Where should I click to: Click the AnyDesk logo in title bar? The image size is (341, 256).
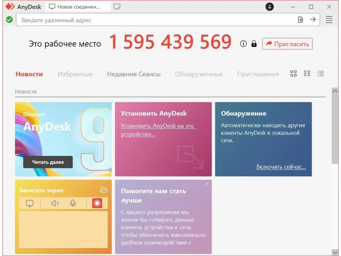10,7
